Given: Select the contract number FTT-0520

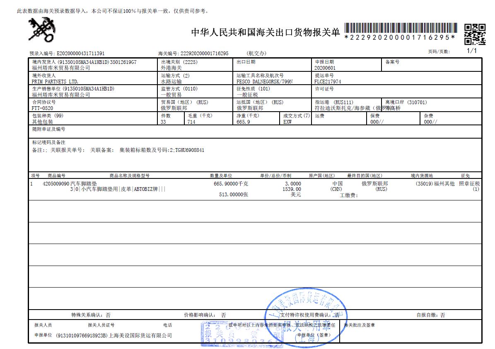Looking at the screenshot, I should 43,108.
